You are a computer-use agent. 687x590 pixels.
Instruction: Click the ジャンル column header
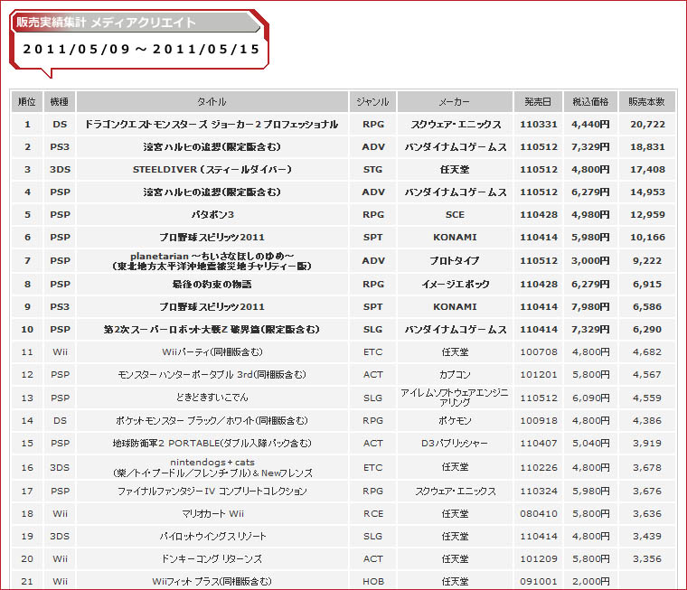[372, 102]
